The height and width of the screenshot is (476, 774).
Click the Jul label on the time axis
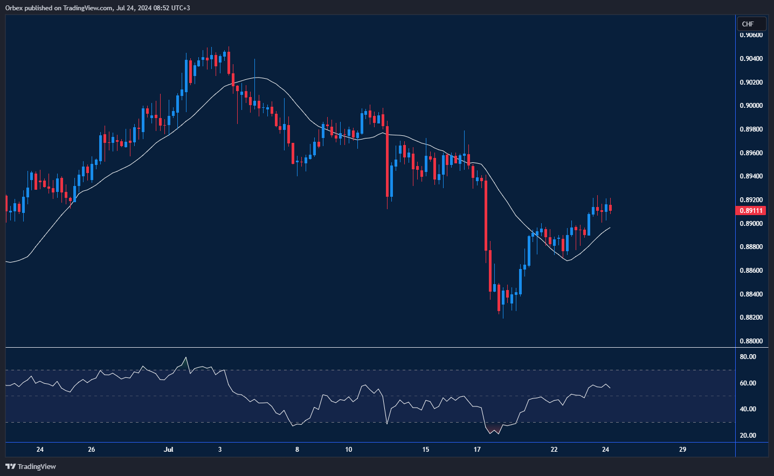169,449
